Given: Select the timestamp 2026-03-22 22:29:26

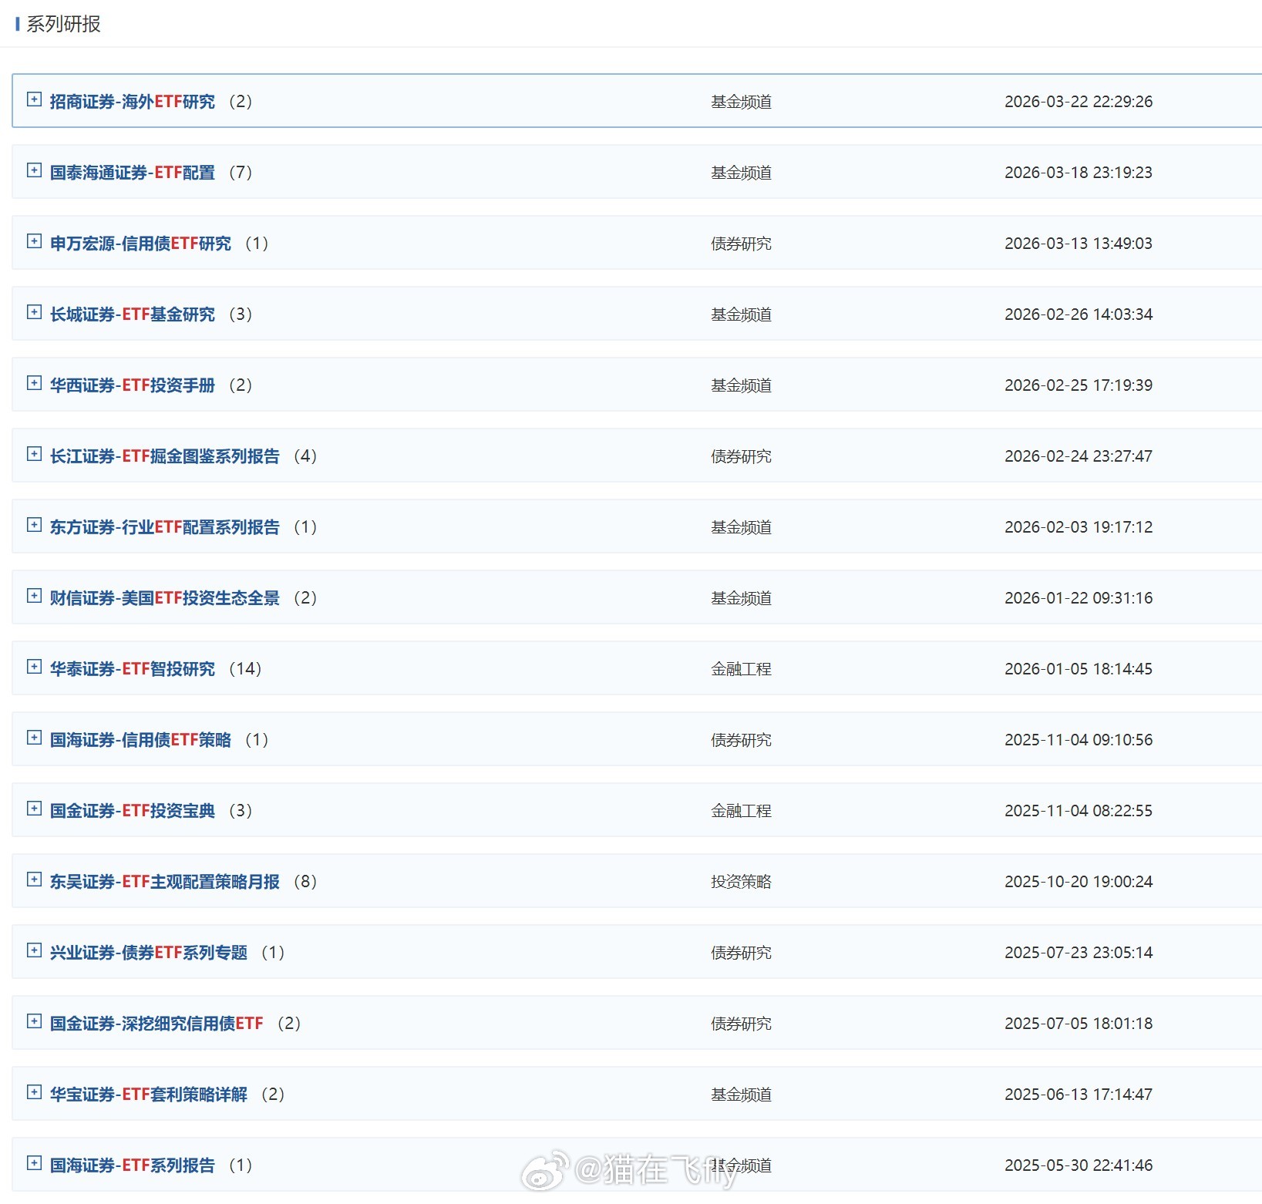Looking at the screenshot, I should tap(1079, 102).
